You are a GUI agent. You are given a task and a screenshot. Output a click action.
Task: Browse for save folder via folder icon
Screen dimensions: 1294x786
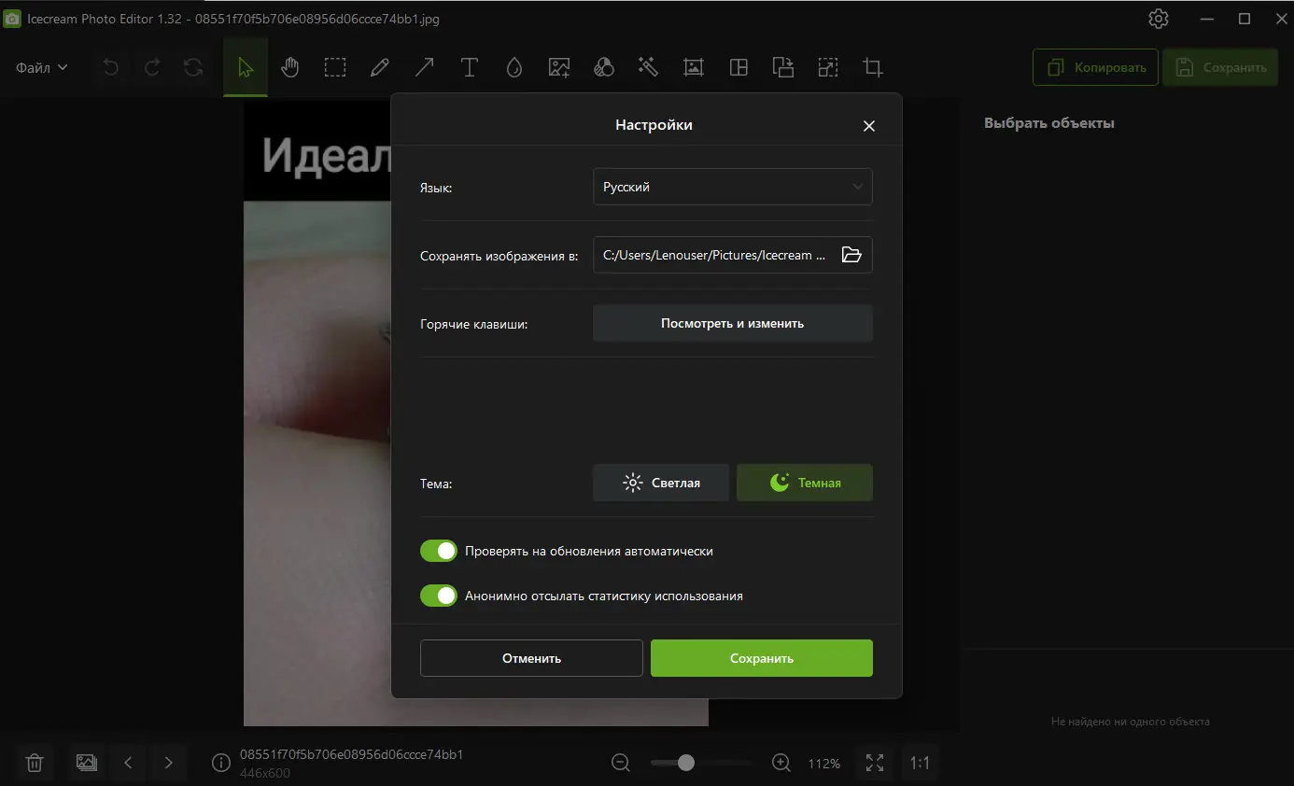pyautogui.click(x=851, y=255)
